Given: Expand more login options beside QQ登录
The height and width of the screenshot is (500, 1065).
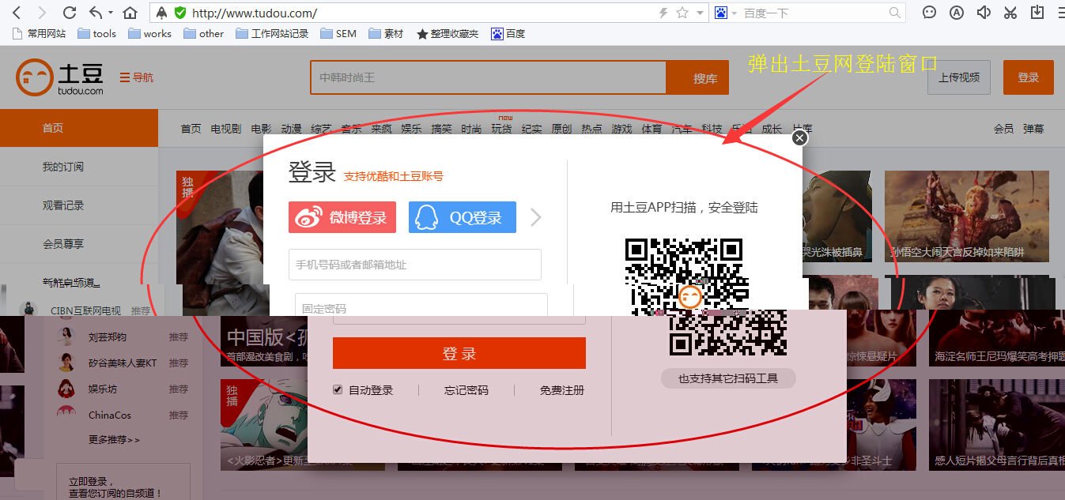Looking at the screenshot, I should [x=536, y=217].
